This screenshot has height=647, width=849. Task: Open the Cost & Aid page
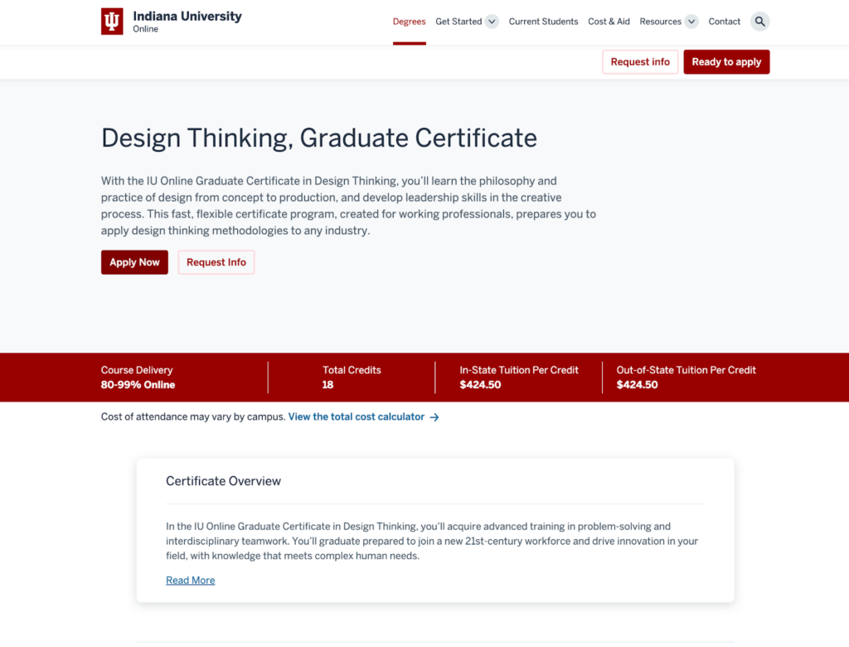click(x=609, y=22)
